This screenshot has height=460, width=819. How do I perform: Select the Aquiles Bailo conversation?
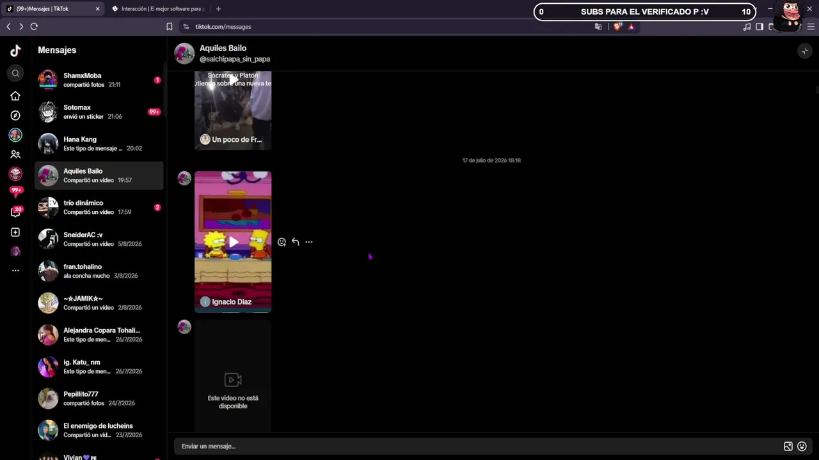click(99, 176)
